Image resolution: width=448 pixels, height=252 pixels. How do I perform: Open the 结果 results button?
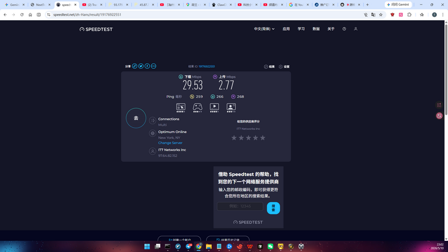coord(269,67)
